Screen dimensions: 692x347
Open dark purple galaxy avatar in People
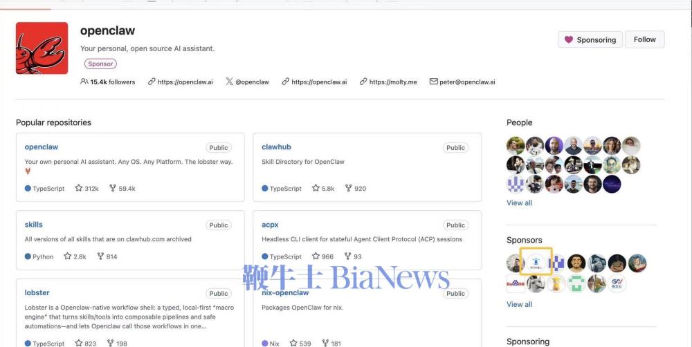click(612, 185)
